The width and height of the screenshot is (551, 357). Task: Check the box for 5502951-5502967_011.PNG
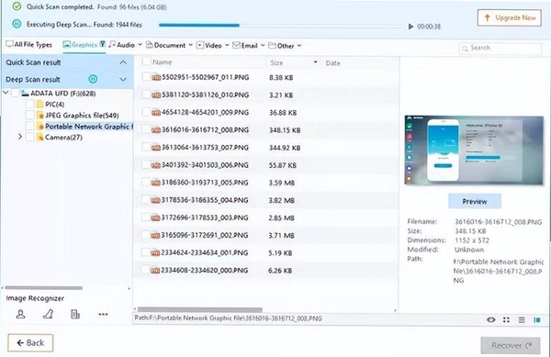(146, 76)
